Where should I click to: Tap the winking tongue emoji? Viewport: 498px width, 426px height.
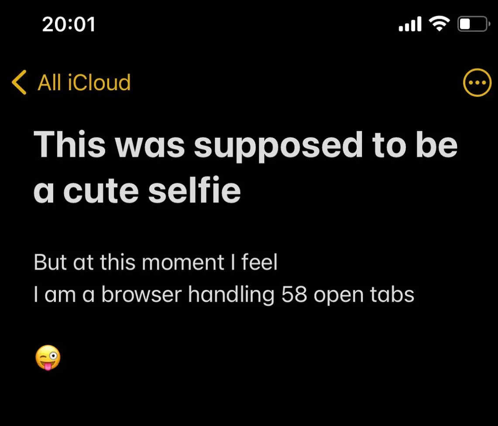click(x=47, y=358)
